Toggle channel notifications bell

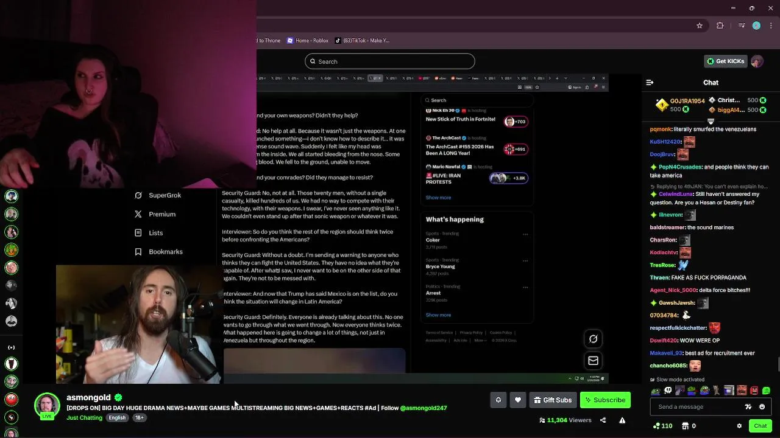pos(498,400)
